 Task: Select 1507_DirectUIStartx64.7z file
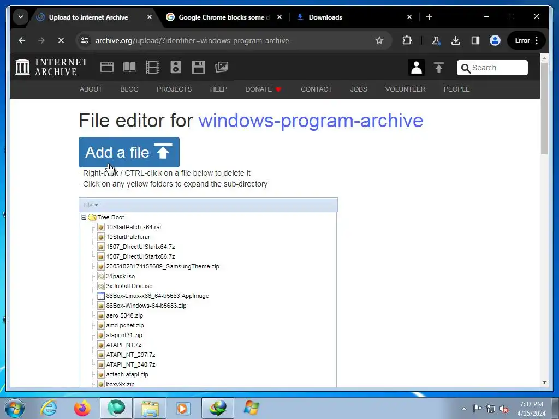pos(140,247)
